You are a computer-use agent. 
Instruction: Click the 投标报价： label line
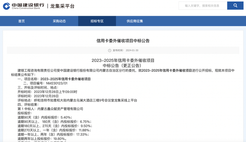25,113
